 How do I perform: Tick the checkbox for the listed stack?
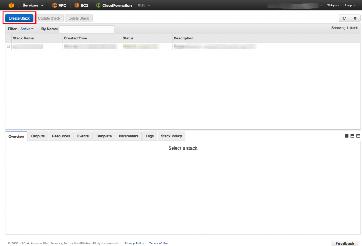pyautogui.click(x=8, y=46)
